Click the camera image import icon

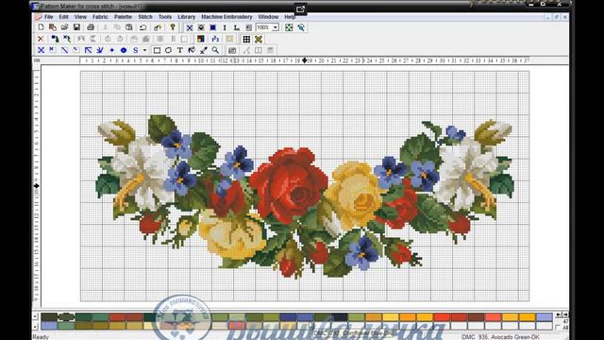click(232, 50)
